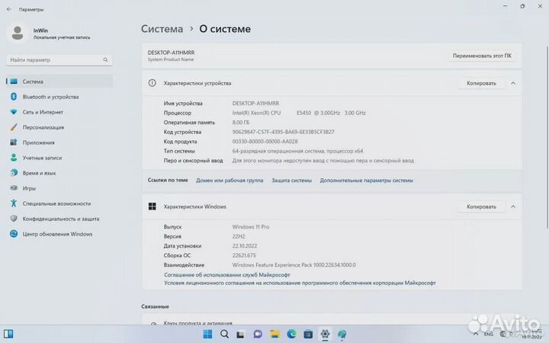Open taskbar Search

(x=224, y=335)
